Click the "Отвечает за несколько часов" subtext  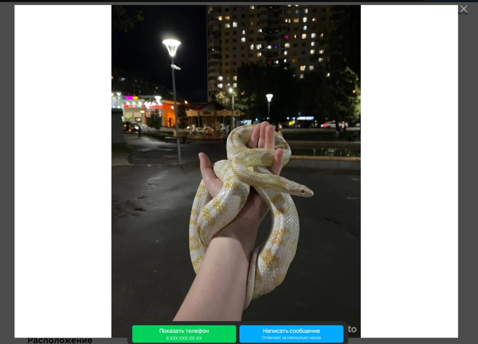[x=291, y=338]
